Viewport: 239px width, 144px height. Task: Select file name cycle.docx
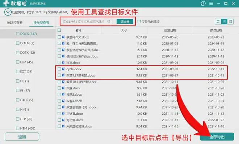(74, 69)
